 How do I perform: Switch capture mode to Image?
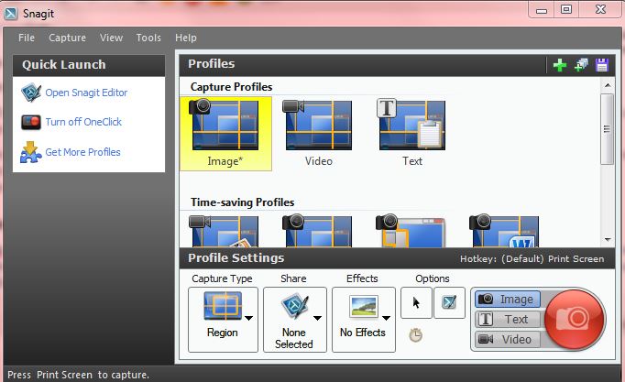[x=508, y=300]
